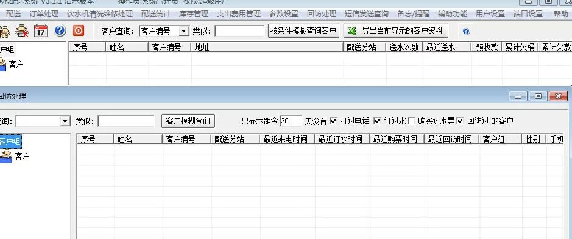Click 导出当前显示的客户资料 button
This screenshot has height=239, width=572.
pyautogui.click(x=396, y=31)
